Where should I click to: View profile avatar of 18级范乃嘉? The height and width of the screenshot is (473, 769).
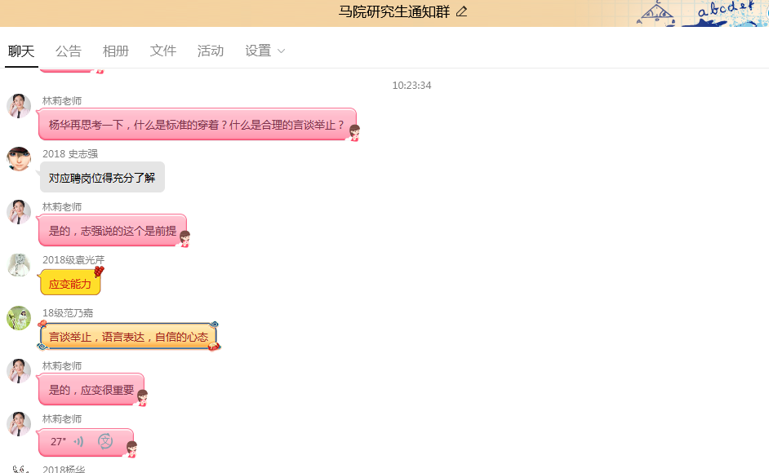point(19,318)
